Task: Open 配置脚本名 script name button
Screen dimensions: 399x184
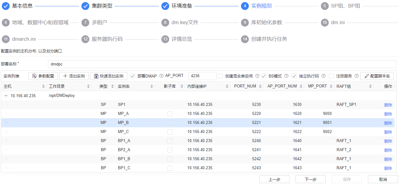Action: coord(377,76)
